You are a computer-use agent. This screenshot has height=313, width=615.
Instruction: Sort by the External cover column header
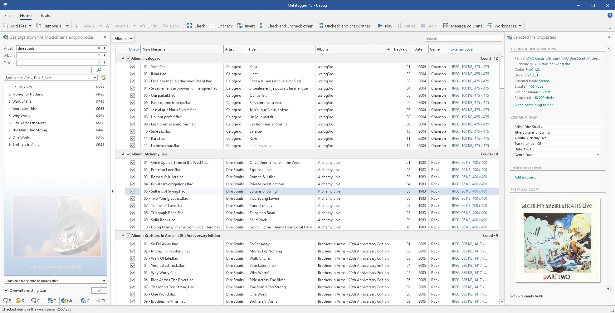pyautogui.click(x=471, y=49)
